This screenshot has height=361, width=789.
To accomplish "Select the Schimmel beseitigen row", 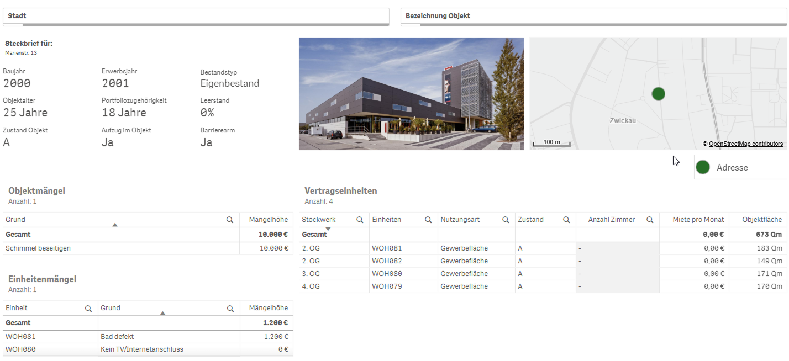I will (x=148, y=248).
